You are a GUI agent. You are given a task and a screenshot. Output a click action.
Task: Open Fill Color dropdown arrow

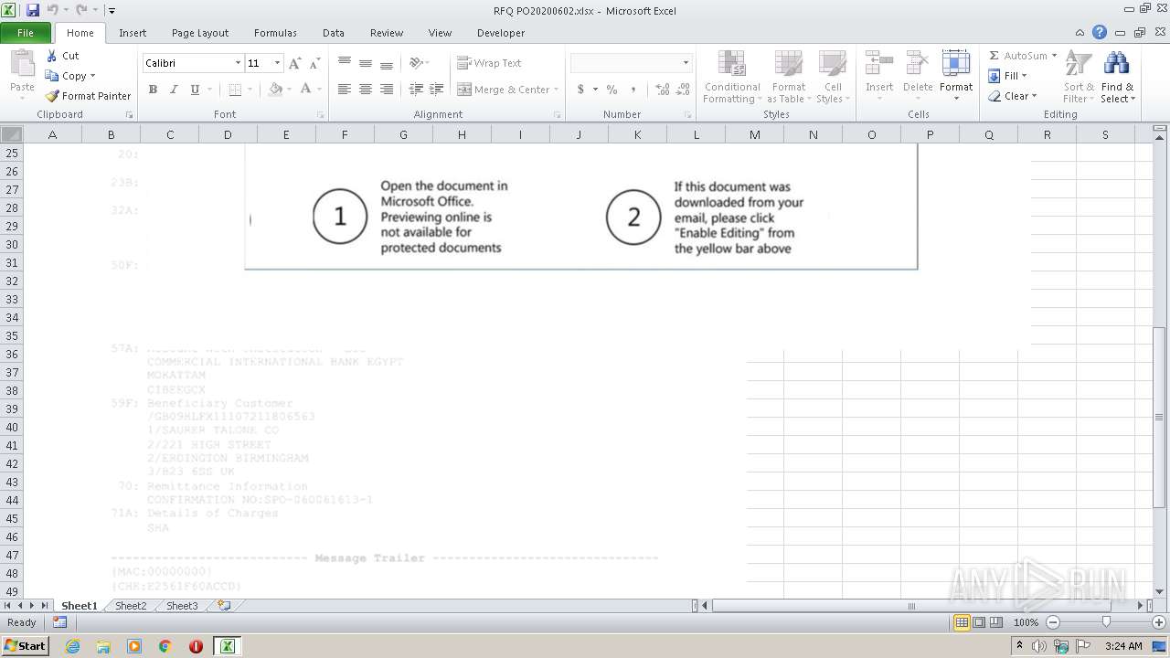pyautogui.click(x=289, y=90)
